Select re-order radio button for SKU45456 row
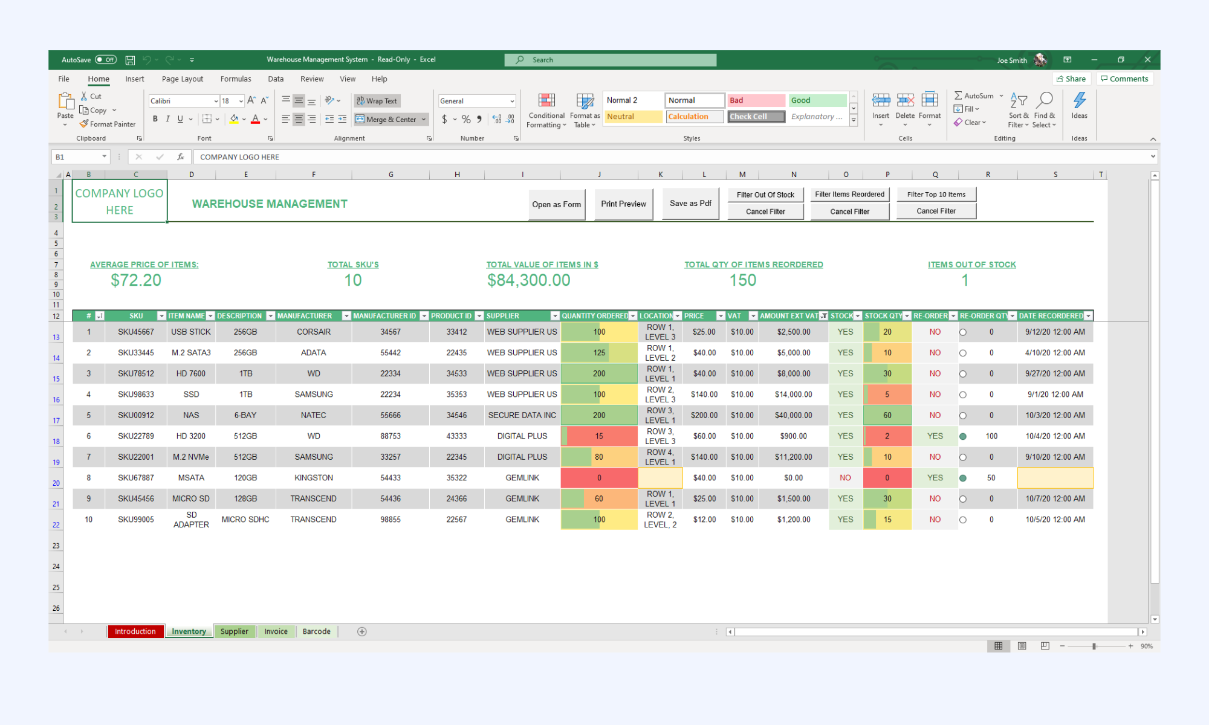The height and width of the screenshot is (725, 1209). point(963,499)
